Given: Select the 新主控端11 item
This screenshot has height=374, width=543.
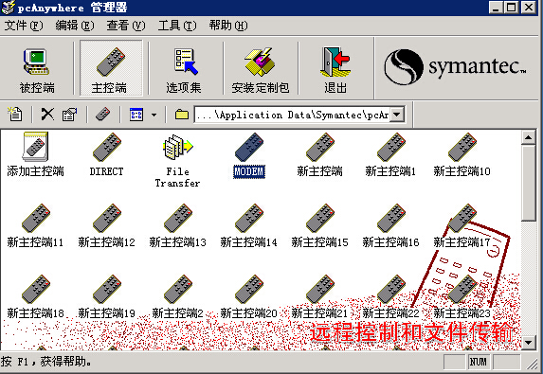Looking at the screenshot, I should click(35, 226).
